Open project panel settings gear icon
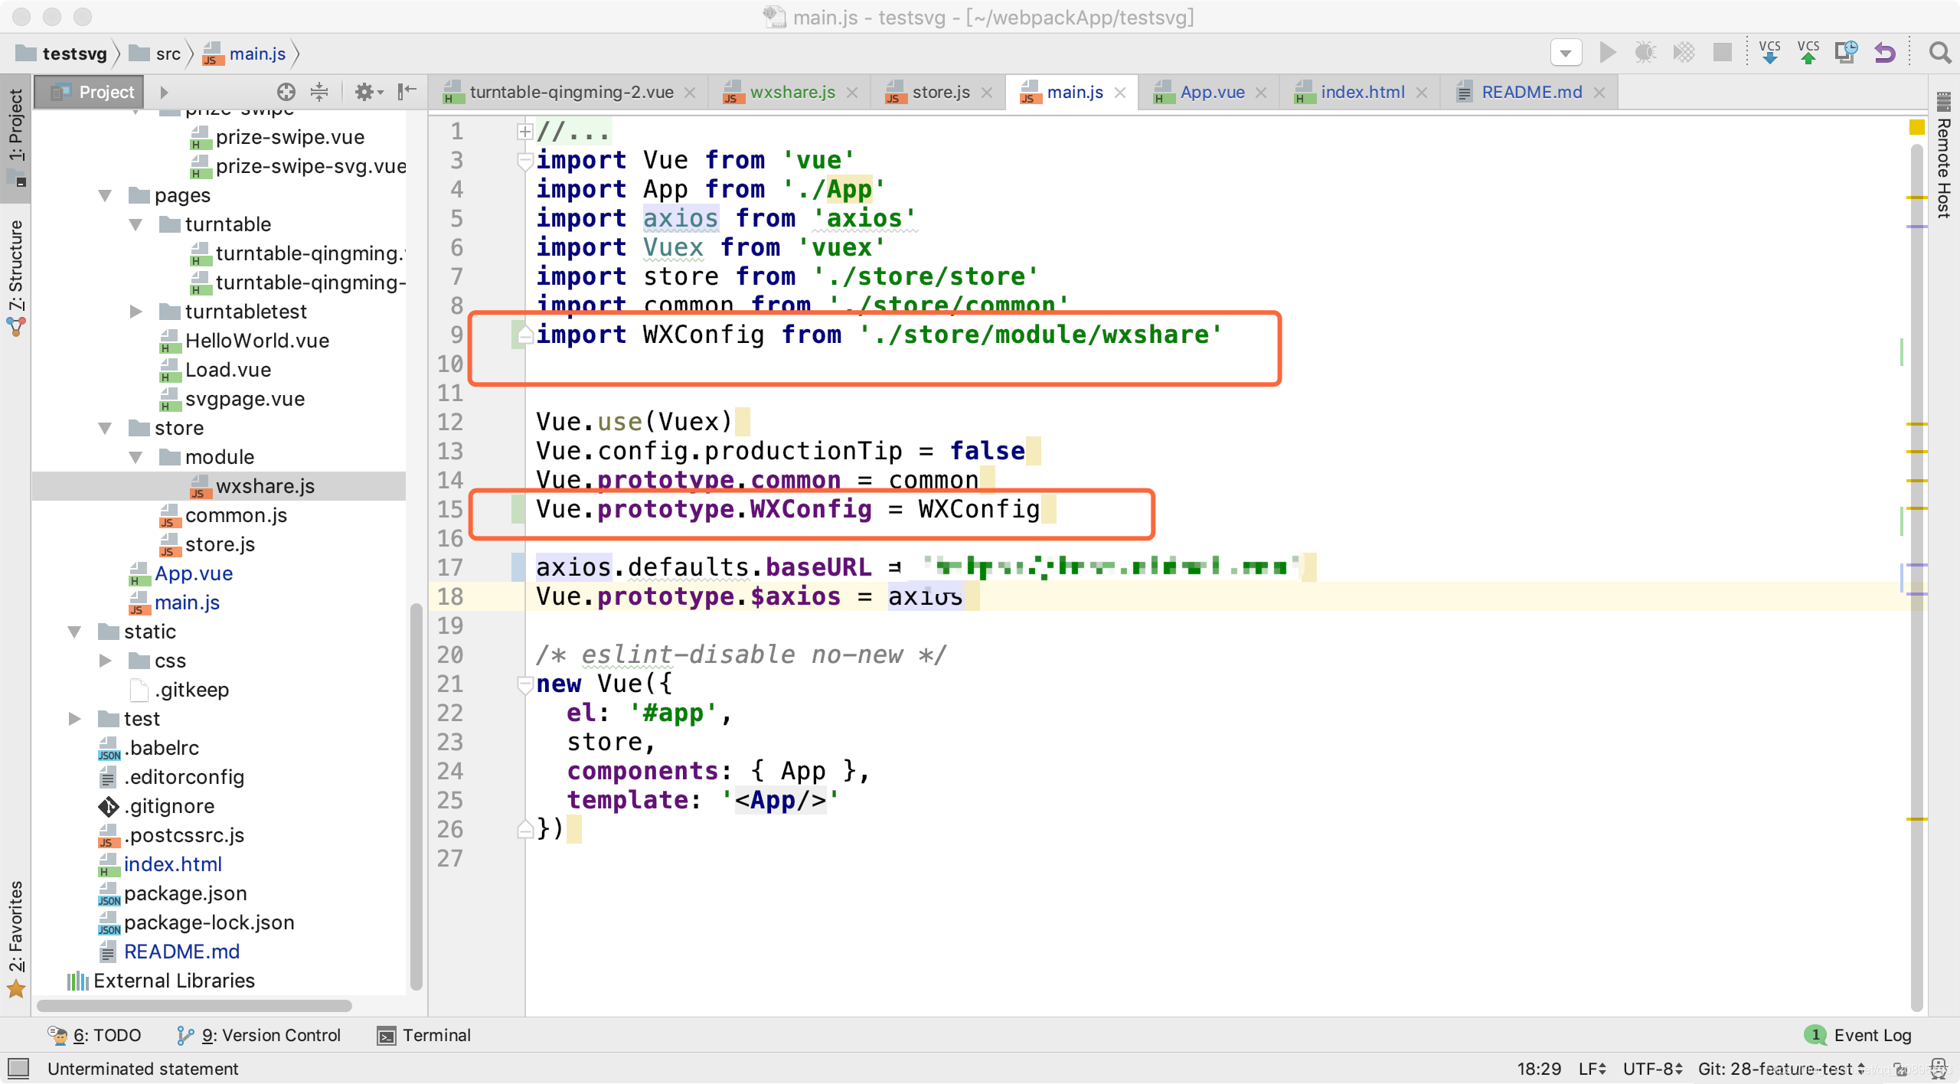 [364, 92]
